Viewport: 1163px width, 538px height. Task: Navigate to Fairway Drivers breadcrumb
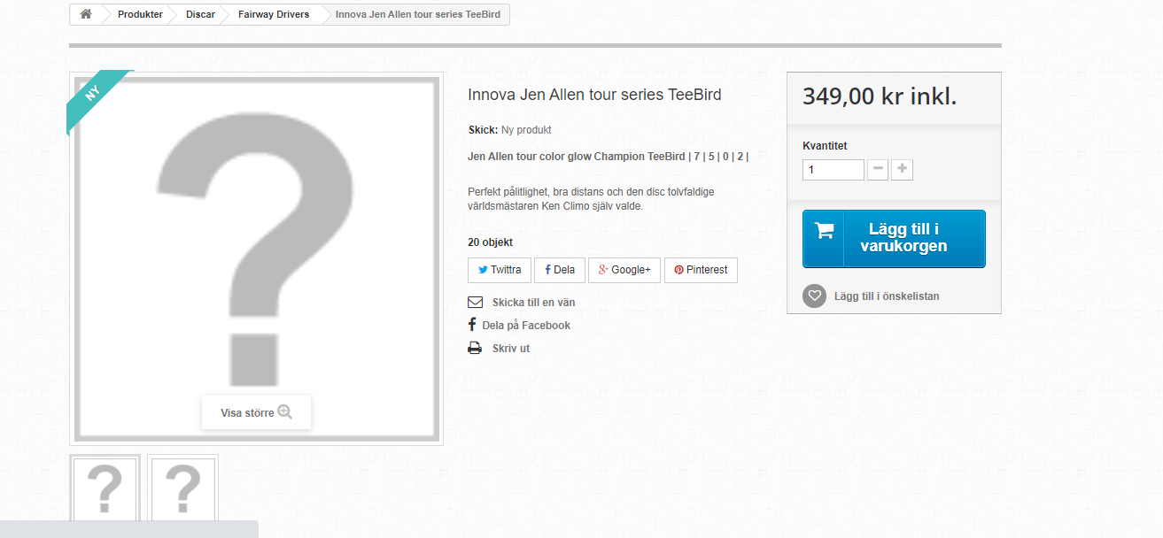pyautogui.click(x=274, y=14)
